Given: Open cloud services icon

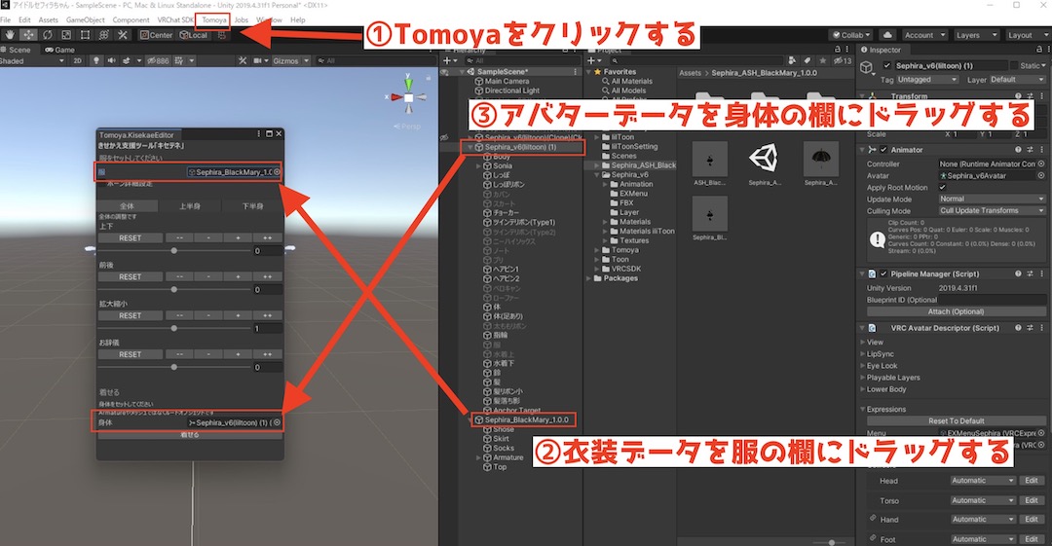Looking at the screenshot, I should pyautogui.click(x=887, y=35).
